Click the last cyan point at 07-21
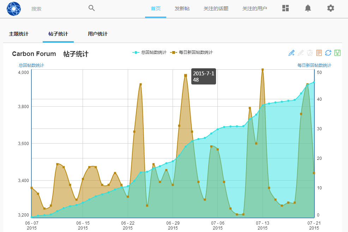This screenshot has height=232, width=348. [x=314, y=82]
